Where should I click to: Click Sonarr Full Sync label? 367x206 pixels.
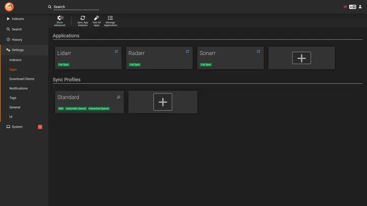tap(206, 65)
